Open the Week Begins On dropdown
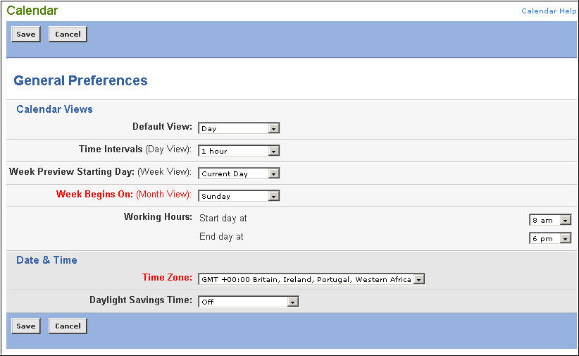Screen dimensions: 579x356 (x=239, y=196)
